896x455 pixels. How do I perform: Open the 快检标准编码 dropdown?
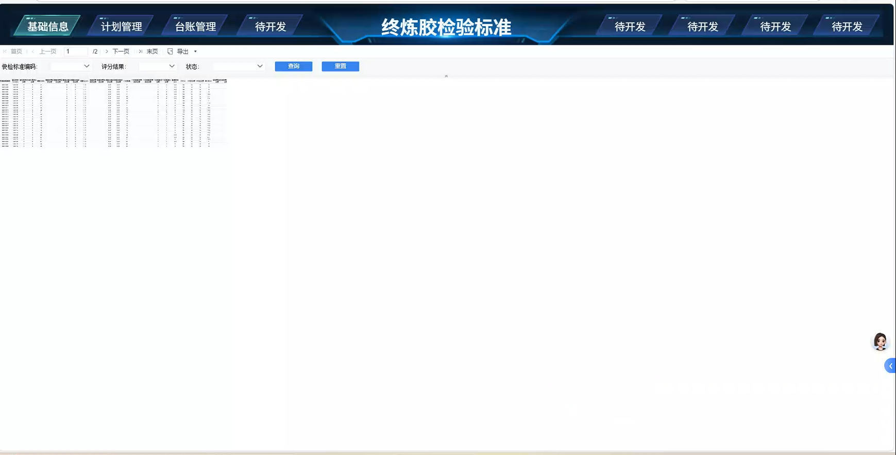[71, 66]
